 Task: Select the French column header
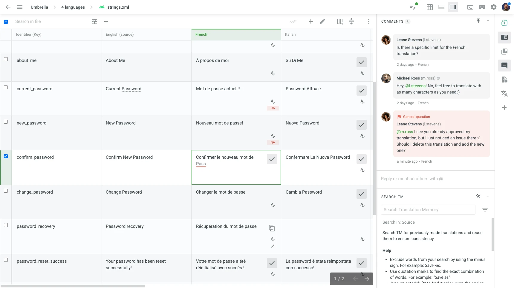(x=236, y=35)
